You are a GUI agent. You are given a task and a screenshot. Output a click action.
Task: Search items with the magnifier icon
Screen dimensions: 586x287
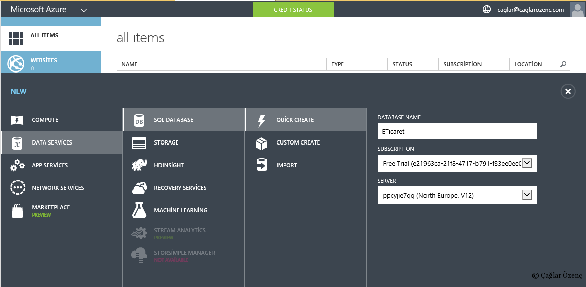563,64
